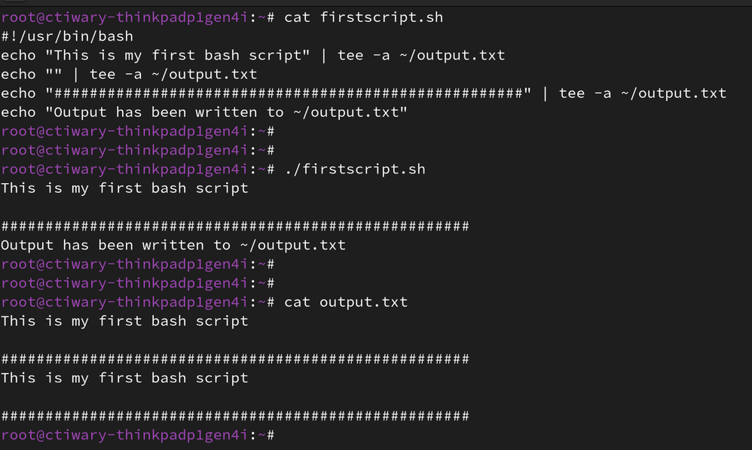
Task: Click the "./firstscript.sh" command text
Action: (x=354, y=169)
